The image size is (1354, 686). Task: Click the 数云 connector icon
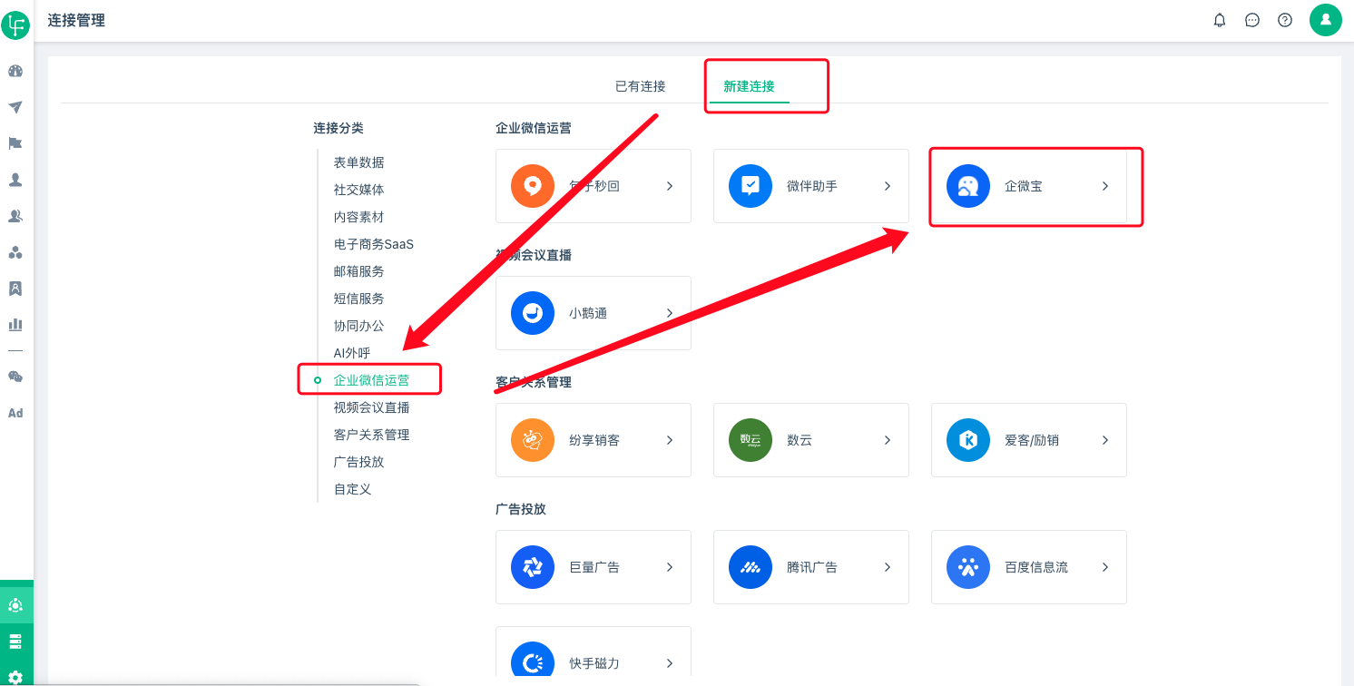click(750, 440)
